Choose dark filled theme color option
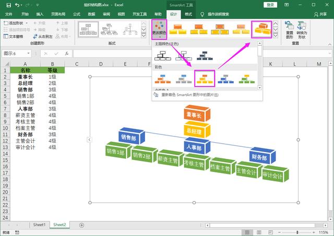Viewport: 334px width, 236px height. click(x=205, y=56)
